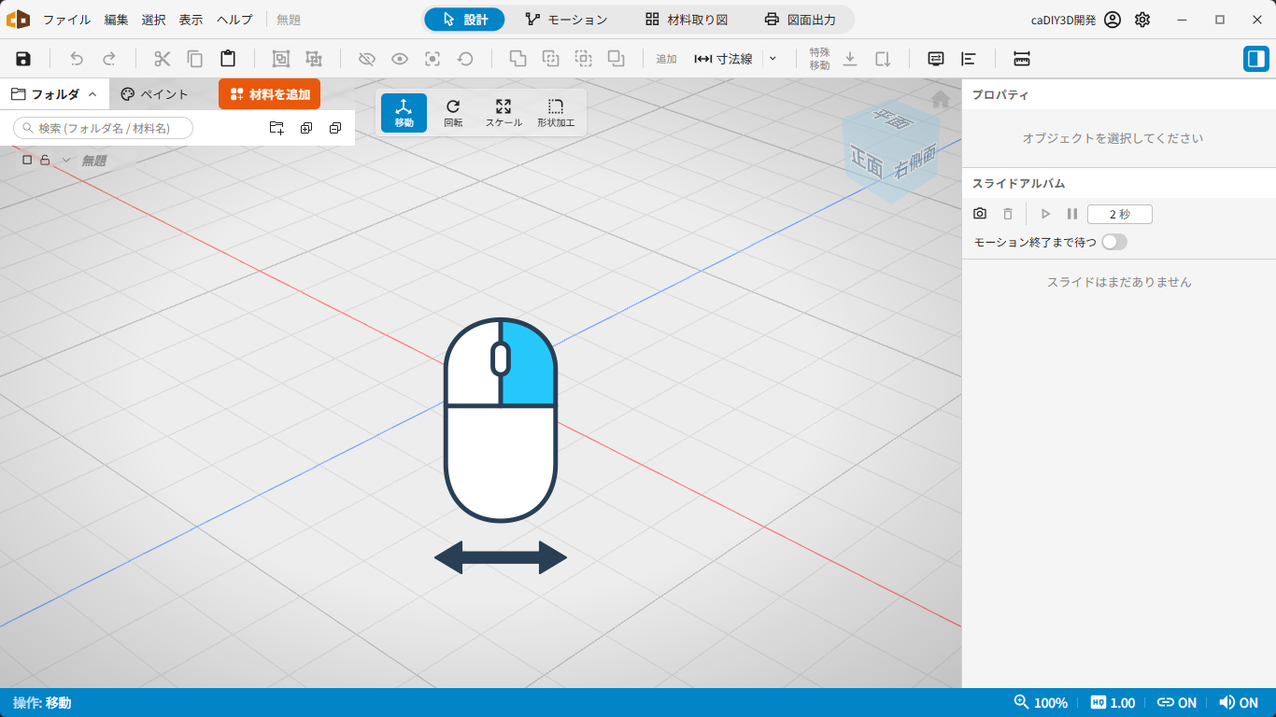1276x717 pixels.
Task: Click the slideshow play button
Action: point(1045,214)
